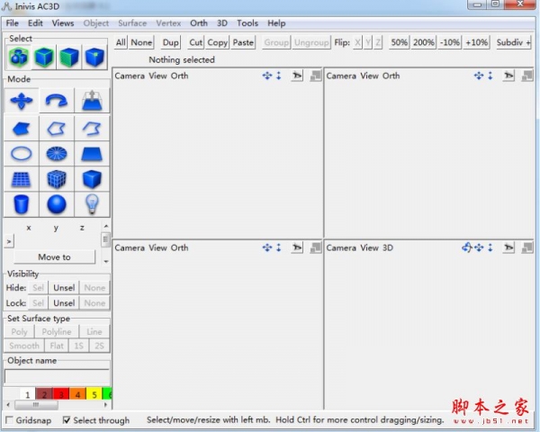The width and height of the screenshot is (540, 432).
Task: Click Unsel button in Lock row
Action: click(x=64, y=302)
